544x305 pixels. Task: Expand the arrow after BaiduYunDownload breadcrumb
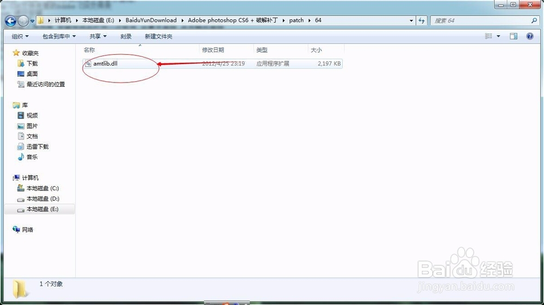pos(182,21)
